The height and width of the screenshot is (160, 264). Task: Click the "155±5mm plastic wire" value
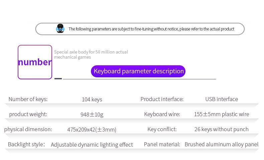tap(222, 114)
